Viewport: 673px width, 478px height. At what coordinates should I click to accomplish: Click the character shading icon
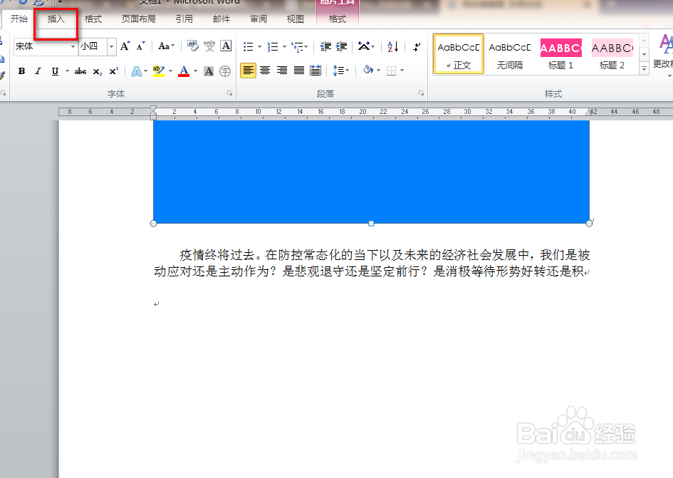pyautogui.click(x=209, y=71)
